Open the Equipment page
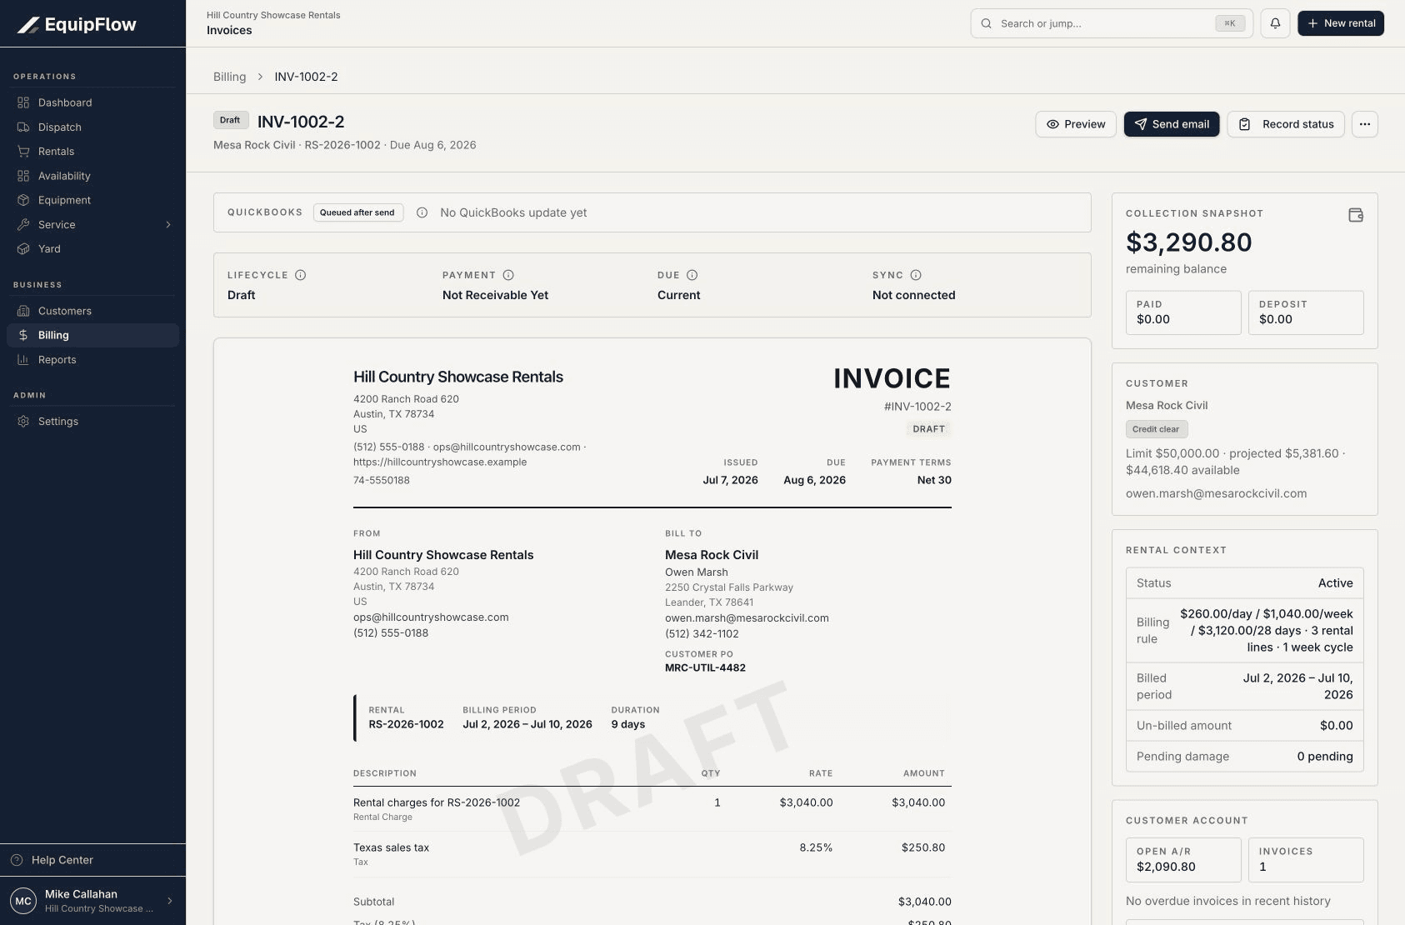 click(x=92, y=200)
